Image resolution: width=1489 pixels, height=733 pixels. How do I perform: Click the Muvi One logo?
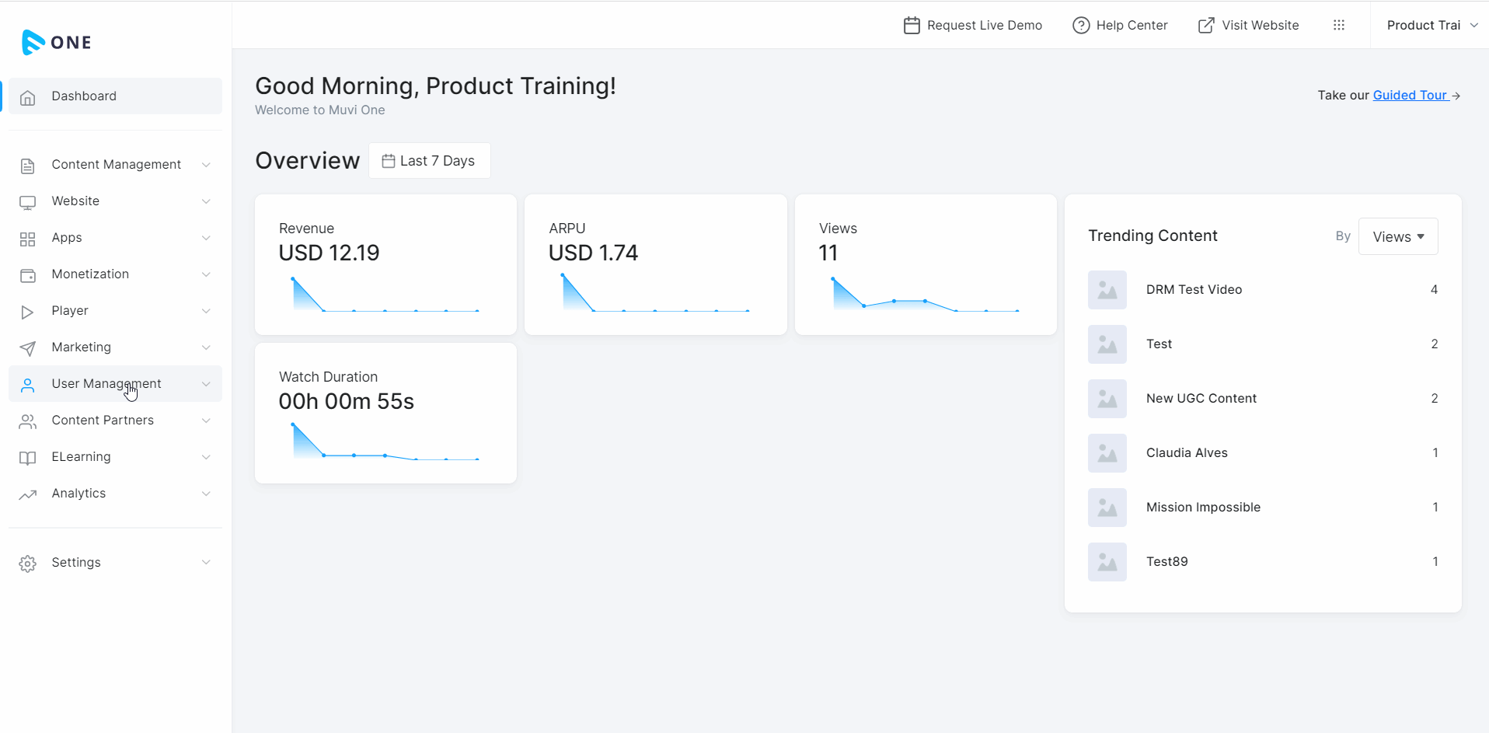click(57, 42)
